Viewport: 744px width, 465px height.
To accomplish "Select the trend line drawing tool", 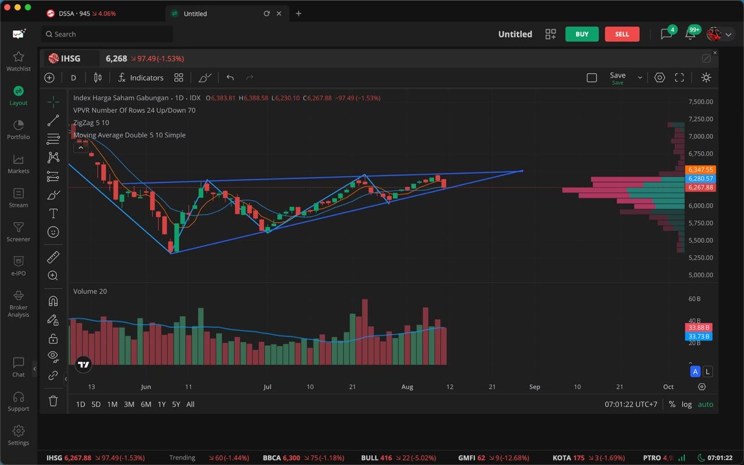I will (53, 120).
